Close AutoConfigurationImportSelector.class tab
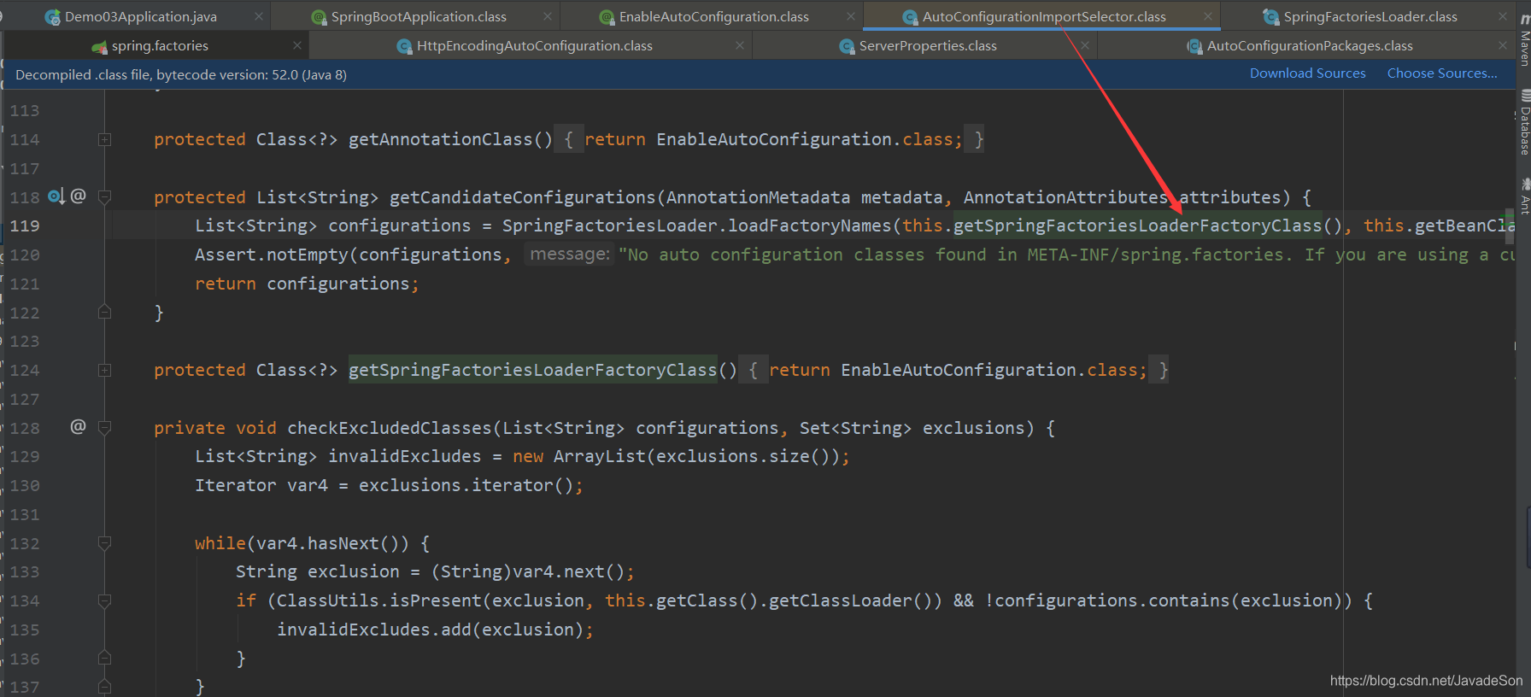Image resolution: width=1531 pixels, height=697 pixels. [1208, 16]
